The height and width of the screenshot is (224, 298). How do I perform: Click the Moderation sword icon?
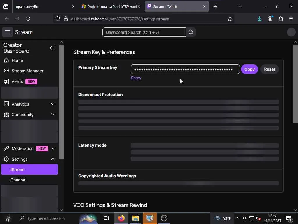click(6, 148)
